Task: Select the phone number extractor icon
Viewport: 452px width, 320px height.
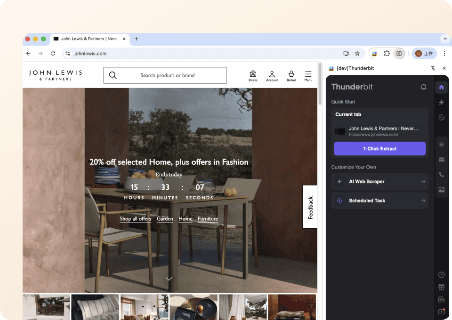Action: 441,175
